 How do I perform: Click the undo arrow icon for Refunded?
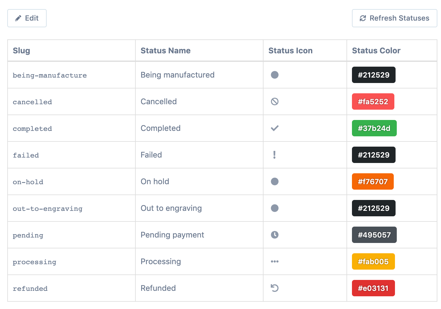(x=275, y=288)
